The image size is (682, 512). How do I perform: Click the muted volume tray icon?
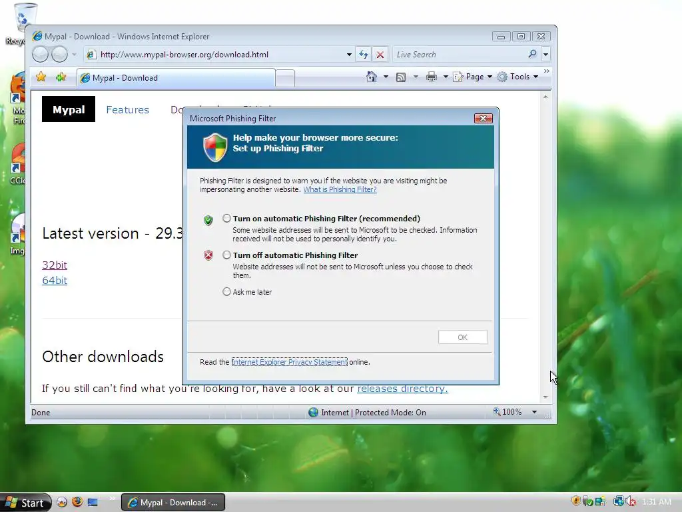pyautogui.click(x=631, y=501)
